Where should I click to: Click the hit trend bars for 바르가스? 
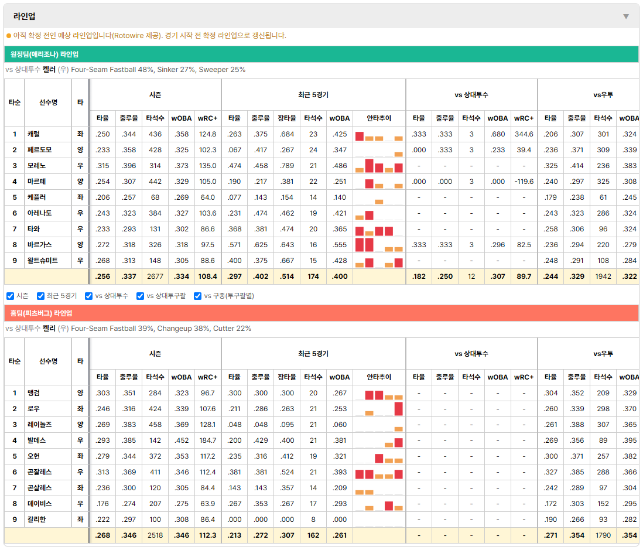click(379, 245)
